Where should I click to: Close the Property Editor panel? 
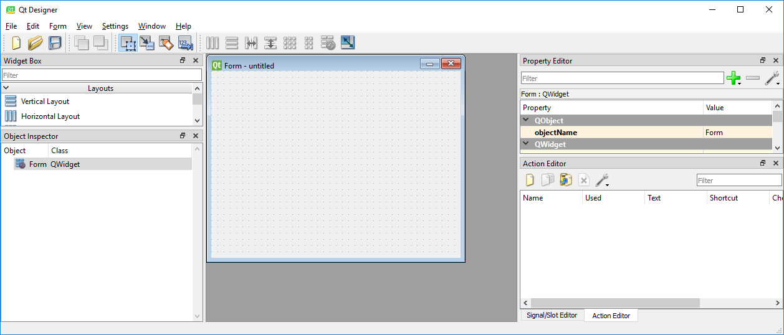coord(776,60)
